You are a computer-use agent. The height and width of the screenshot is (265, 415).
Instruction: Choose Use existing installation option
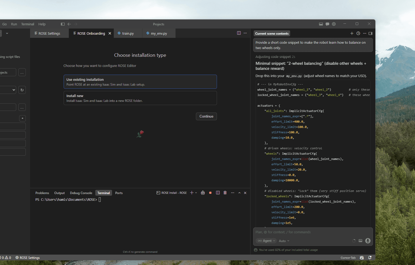[140, 82]
